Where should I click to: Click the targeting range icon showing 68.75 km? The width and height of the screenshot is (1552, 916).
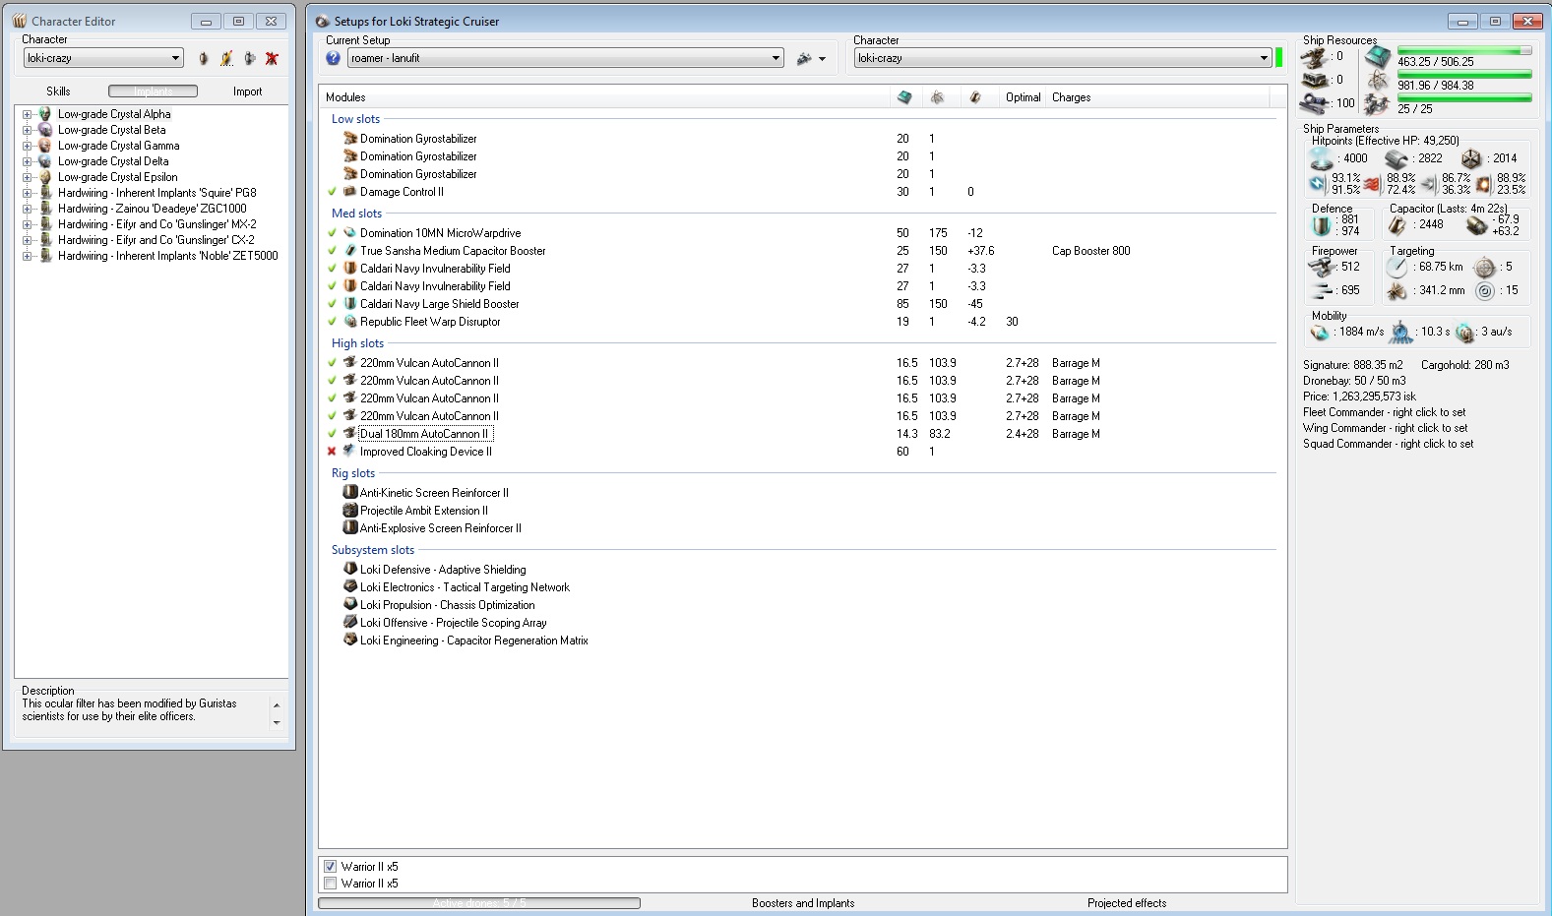click(1398, 267)
